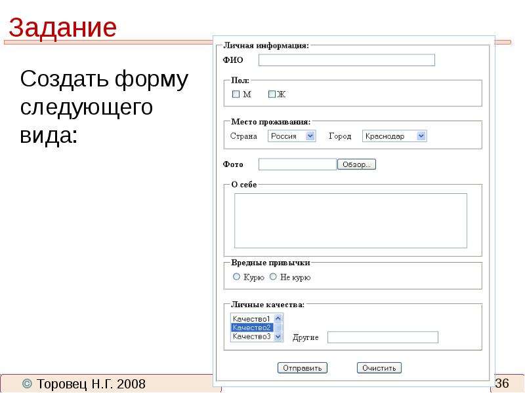Check the Ж gender checkbox
Viewport: 525px width, 393px height.
click(x=272, y=94)
